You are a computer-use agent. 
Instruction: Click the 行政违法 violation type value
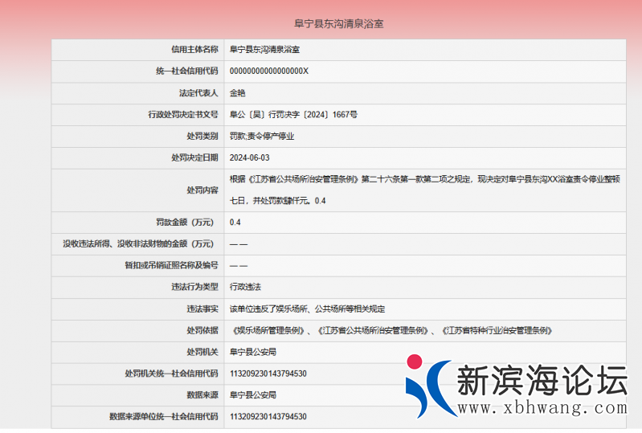click(246, 287)
